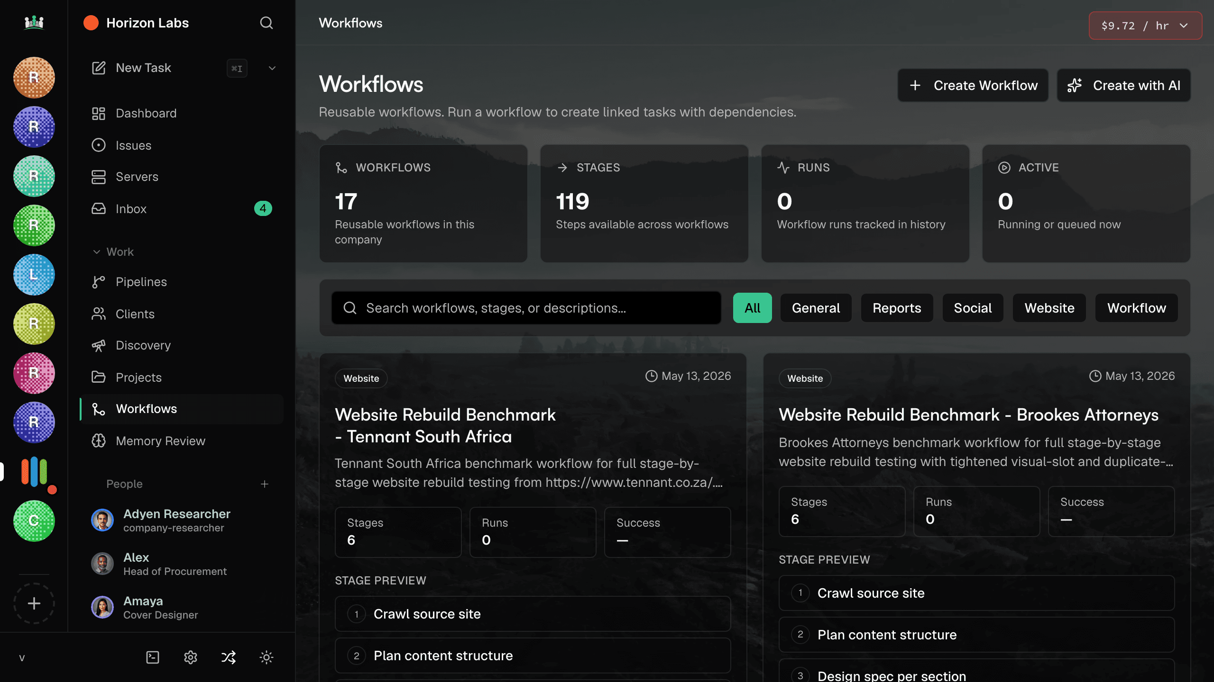Click the Website tag on Tennant card
The image size is (1214, 682).
(x=361, y=378)
